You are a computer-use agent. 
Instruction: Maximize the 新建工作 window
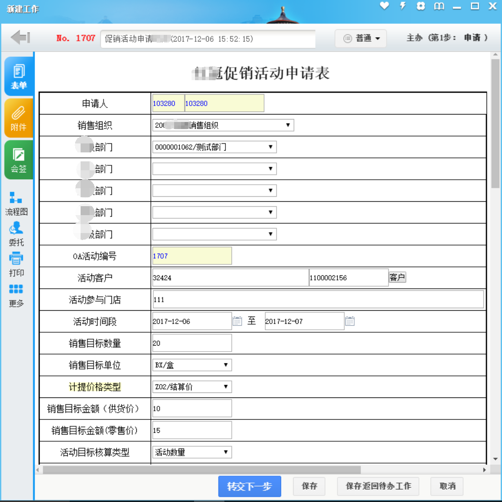pos(475,6)
